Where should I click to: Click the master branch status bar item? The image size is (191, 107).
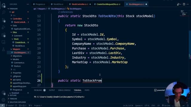pos(10,106)
